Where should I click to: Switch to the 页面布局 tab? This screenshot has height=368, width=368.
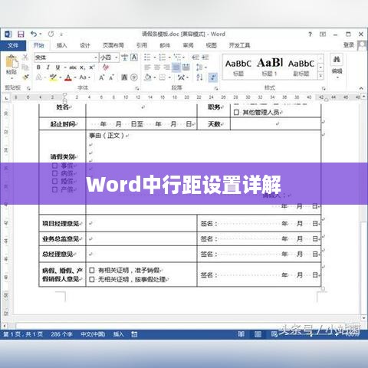[x=113, y=45]
